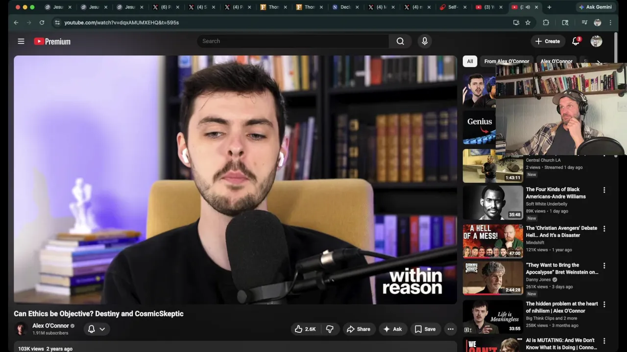Open a new browser tab with plus icon
This screenshot has width=627, height=352.
coord(549,7)
